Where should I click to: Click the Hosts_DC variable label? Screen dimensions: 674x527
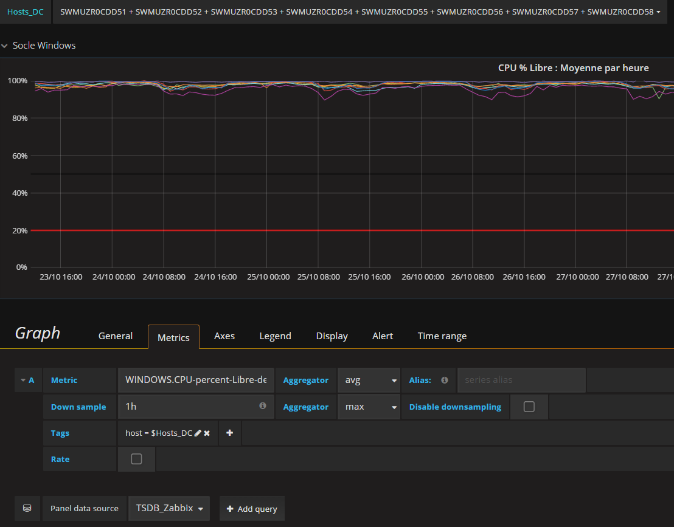click(x=26, y=12)
